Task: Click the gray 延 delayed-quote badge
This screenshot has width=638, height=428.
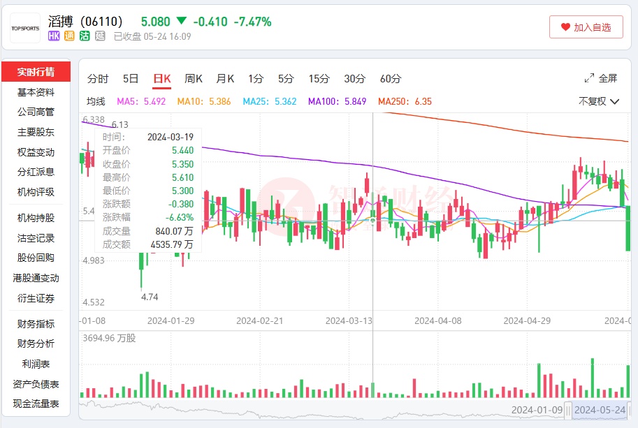Action: 100,36
